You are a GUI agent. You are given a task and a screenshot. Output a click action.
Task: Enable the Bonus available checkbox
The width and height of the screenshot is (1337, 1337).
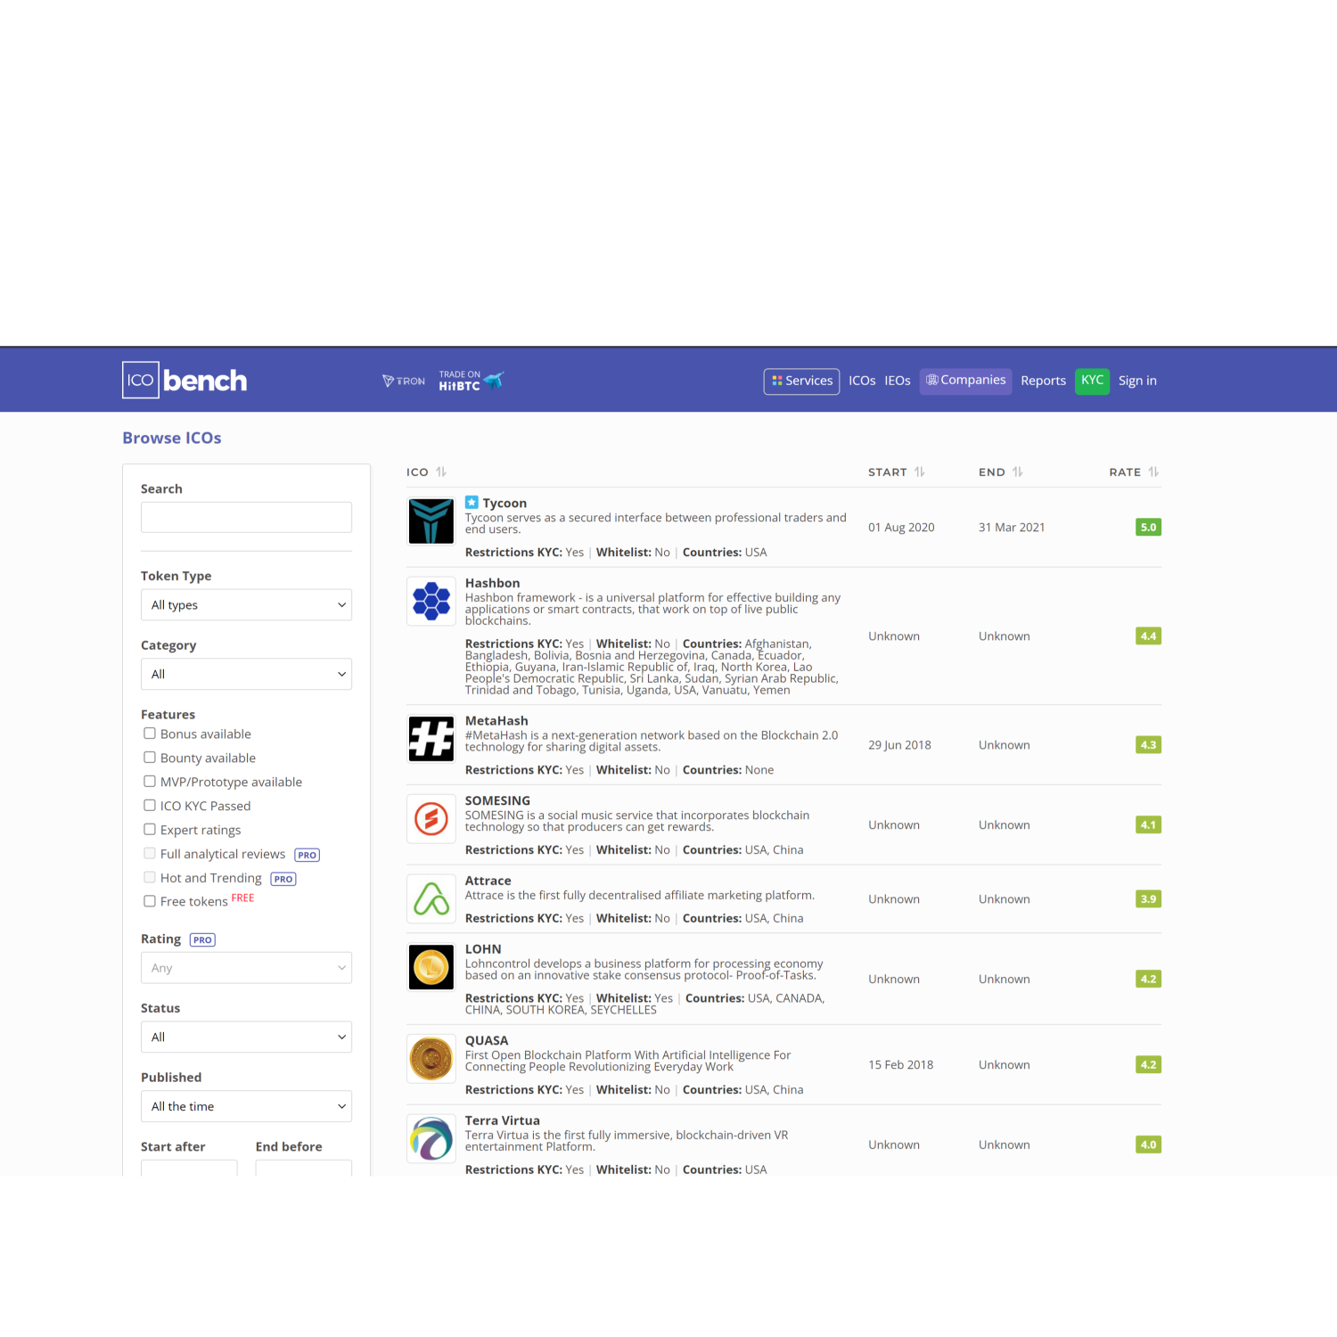pyautogui.click(x=150, y=734)
